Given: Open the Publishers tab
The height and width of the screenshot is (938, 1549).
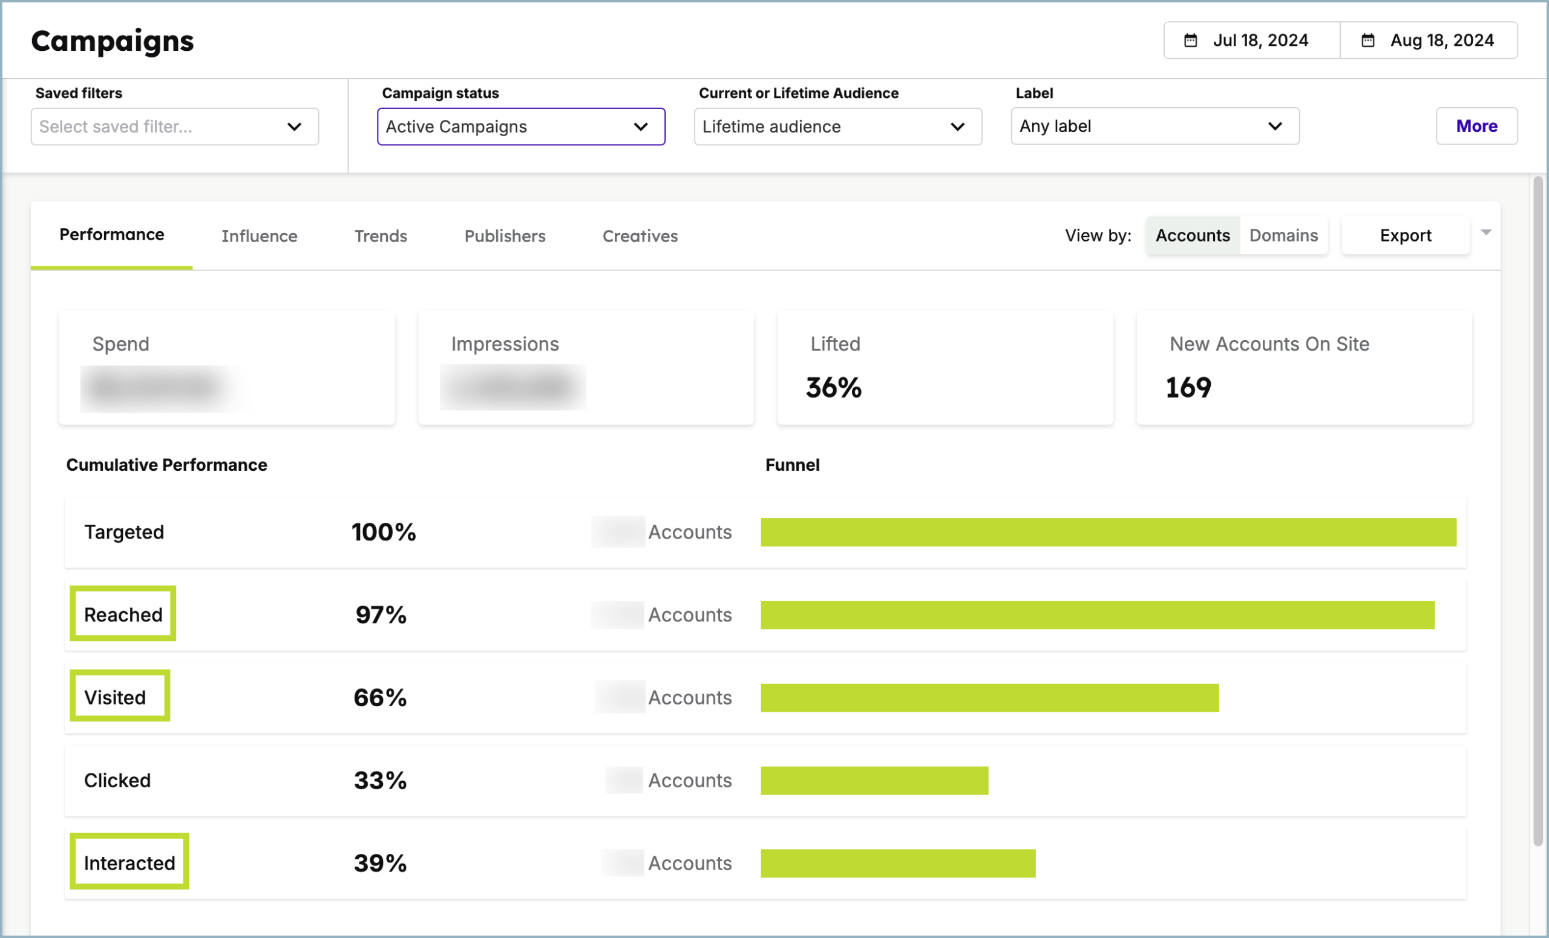Looking at the screenshot, I should click(x=505, y=236).
